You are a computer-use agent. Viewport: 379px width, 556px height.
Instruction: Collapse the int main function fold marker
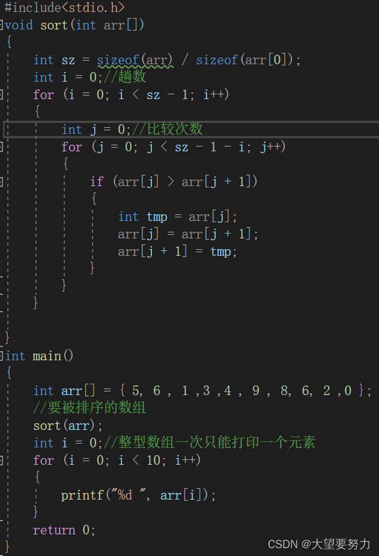[1, 355]
